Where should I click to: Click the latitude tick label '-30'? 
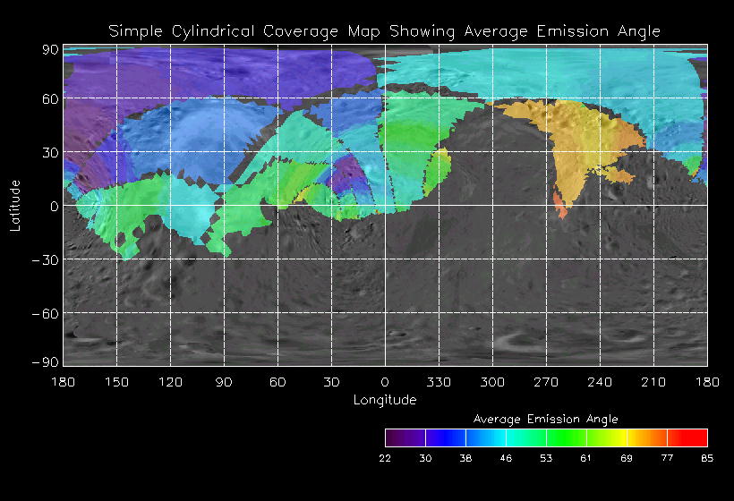coord(45,260)
